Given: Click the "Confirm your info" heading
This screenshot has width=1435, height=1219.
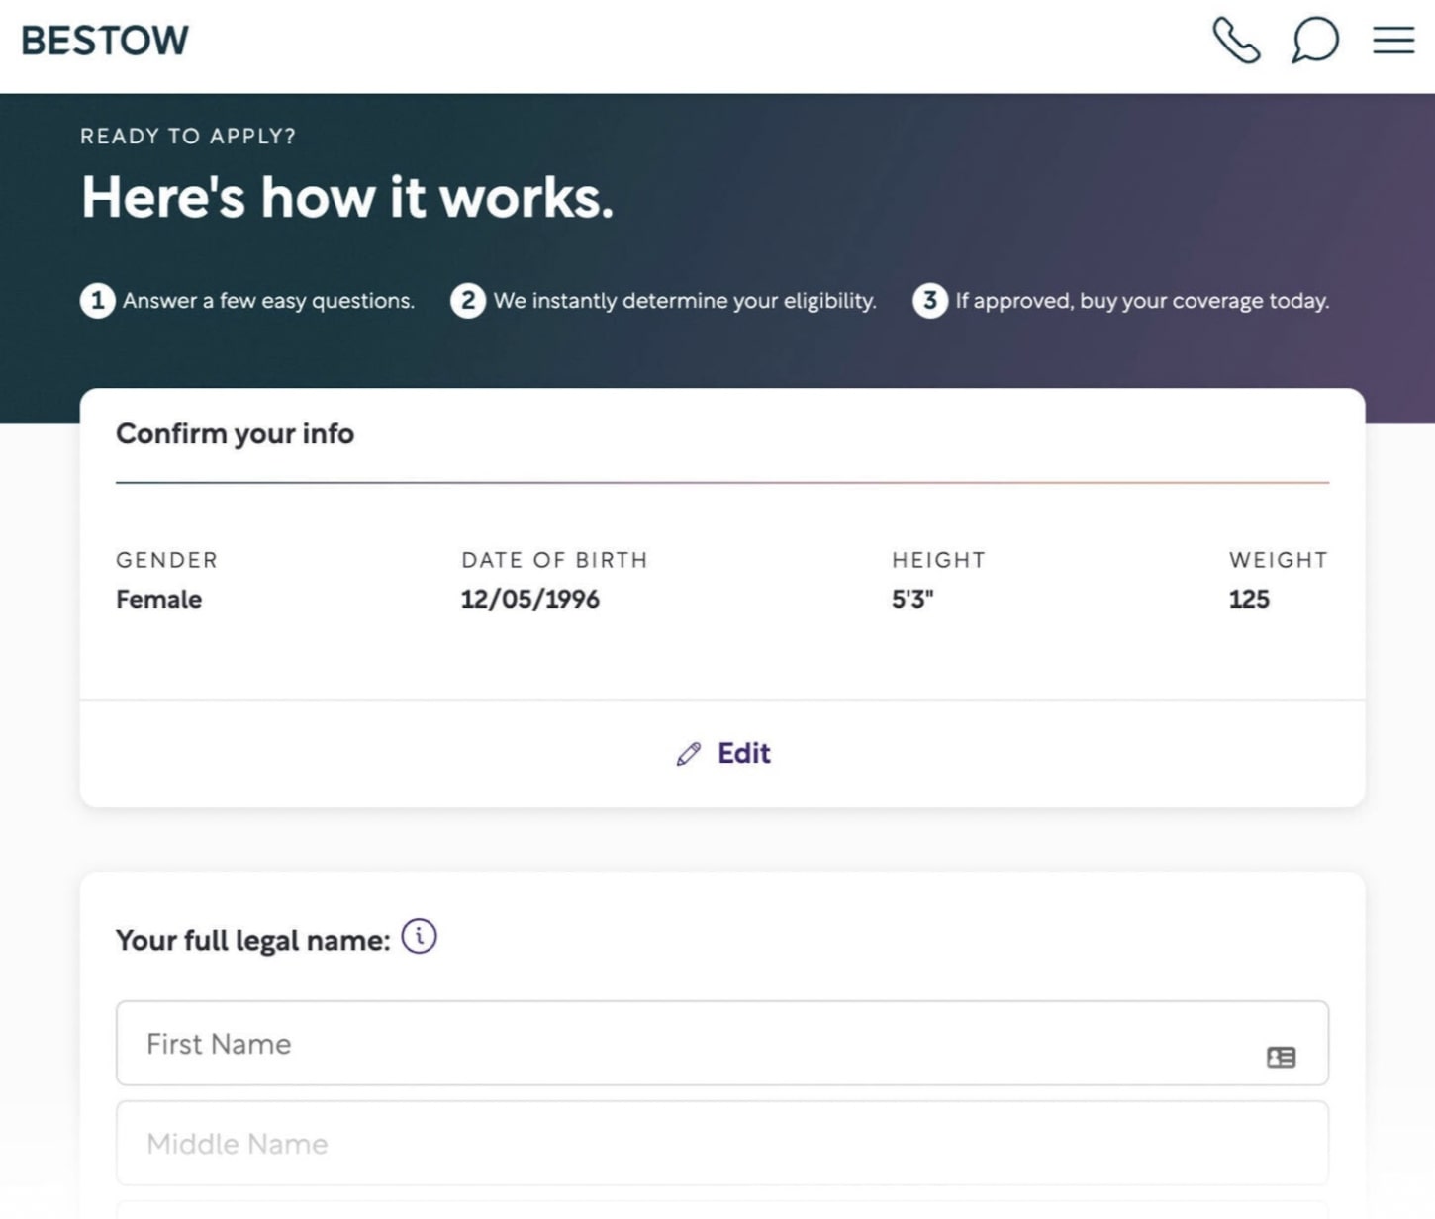Looking at the screenshot, I should point(235,434).
